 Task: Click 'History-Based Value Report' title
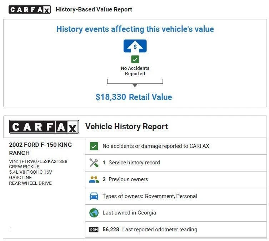94,9
